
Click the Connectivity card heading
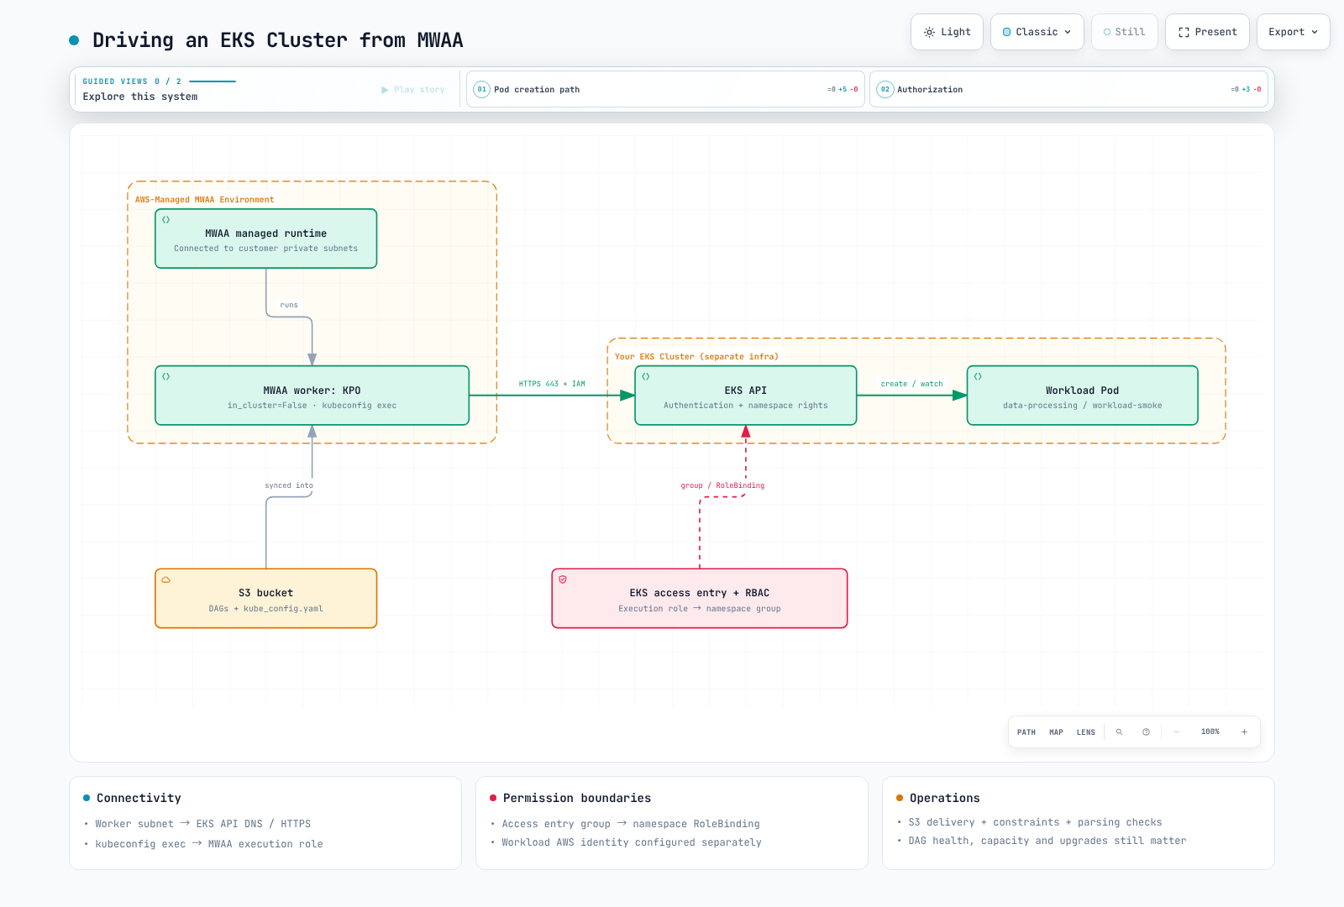tap(139, 798)
